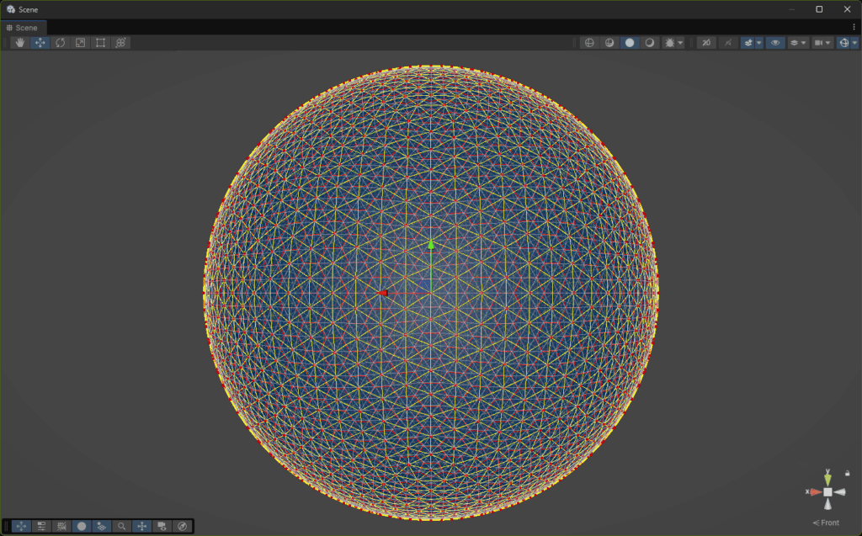
Task: Switch to Wireframe draw mode
Action: tap(589, 43)
